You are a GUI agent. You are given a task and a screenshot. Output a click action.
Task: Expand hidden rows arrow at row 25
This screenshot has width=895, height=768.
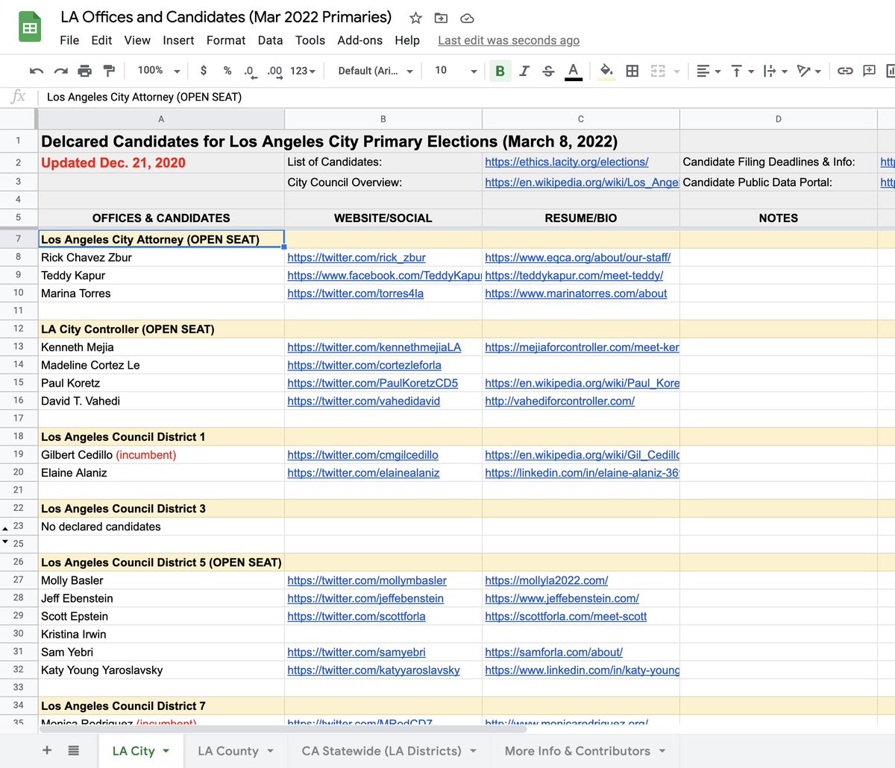coord(6,541)
